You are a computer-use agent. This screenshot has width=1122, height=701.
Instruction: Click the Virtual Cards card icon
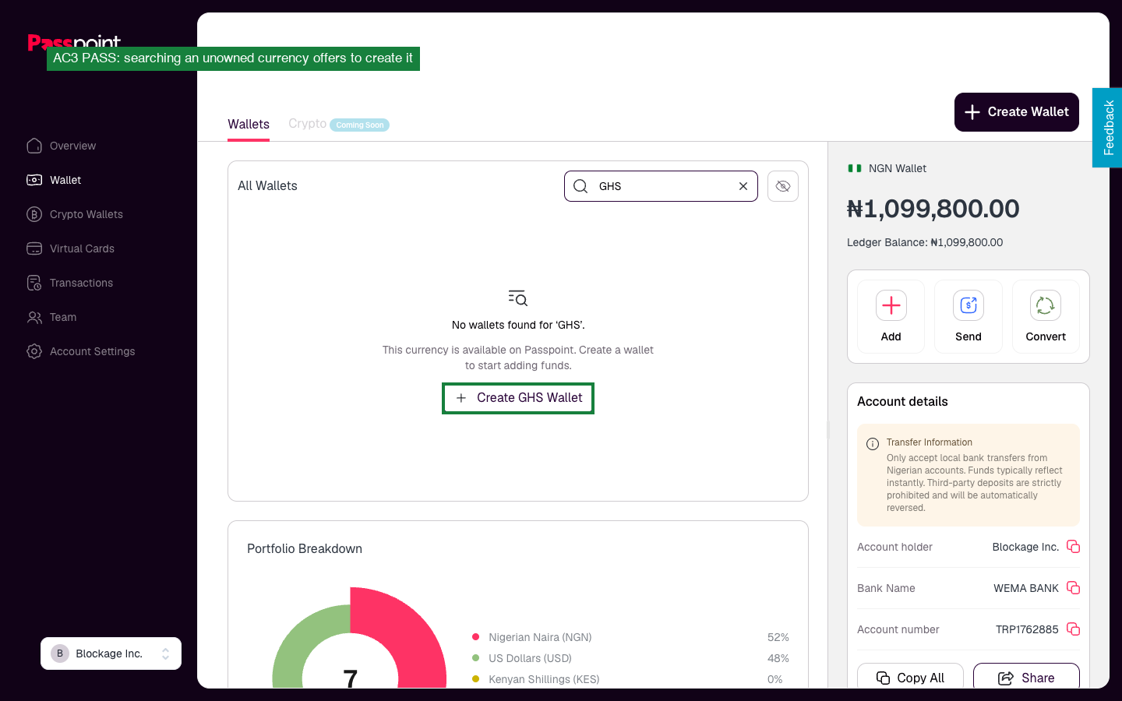pyautogui.click(x=34, y=248)
